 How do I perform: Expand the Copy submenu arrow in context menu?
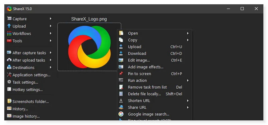188,40
